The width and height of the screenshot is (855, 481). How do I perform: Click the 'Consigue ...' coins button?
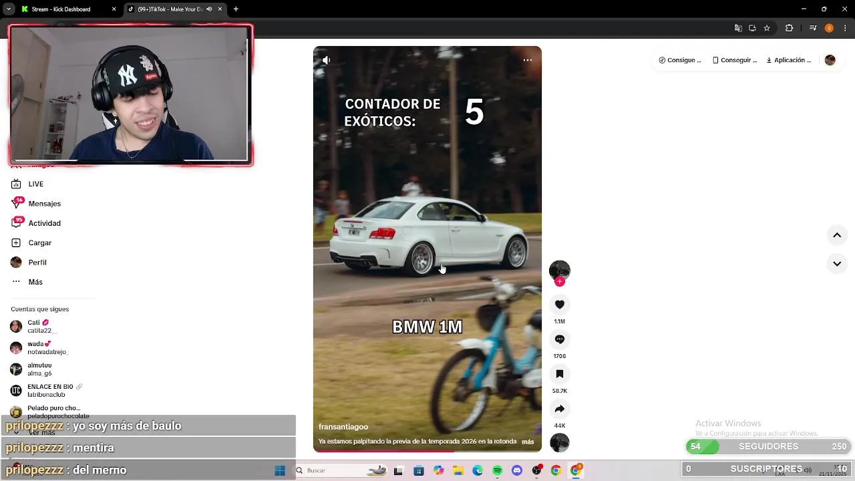pyautogui.click(x=680, y=60)
